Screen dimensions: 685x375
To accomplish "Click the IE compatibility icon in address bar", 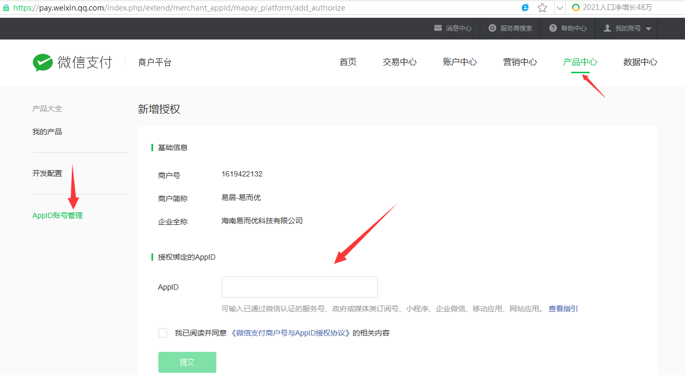I will tap(525, 7).
